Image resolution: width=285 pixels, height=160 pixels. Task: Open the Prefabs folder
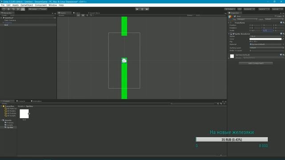point(9,123)
